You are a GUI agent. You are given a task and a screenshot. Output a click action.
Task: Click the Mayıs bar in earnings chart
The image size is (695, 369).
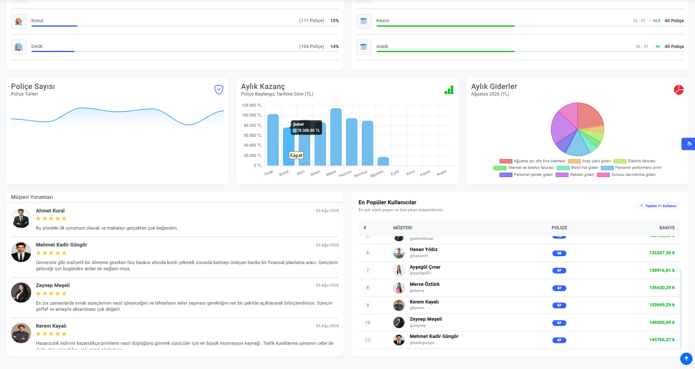pos(336,137)
